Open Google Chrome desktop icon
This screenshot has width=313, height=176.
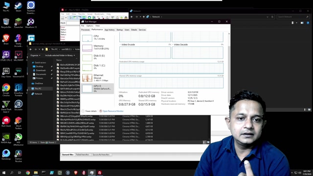pyautogui.click(x=6, y=90)
